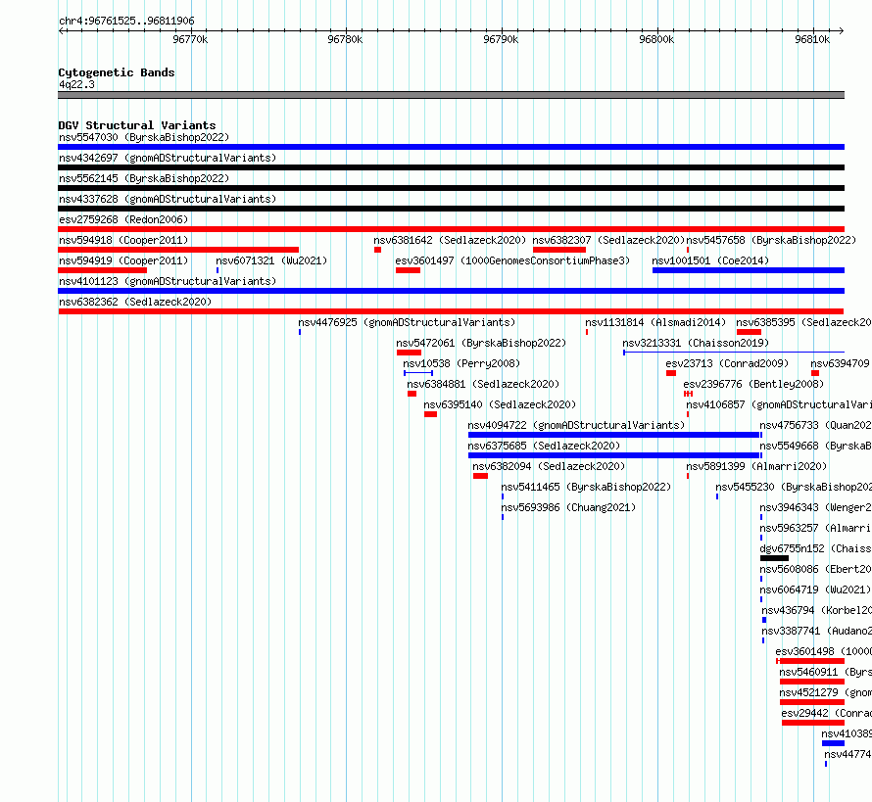Click the nsv10538 (Perry2008) label

(461, 363)
